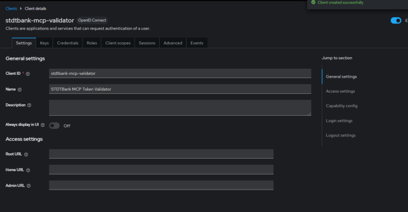Go to the Keys tab
408x212 pixels.
(x=44, y=43)
